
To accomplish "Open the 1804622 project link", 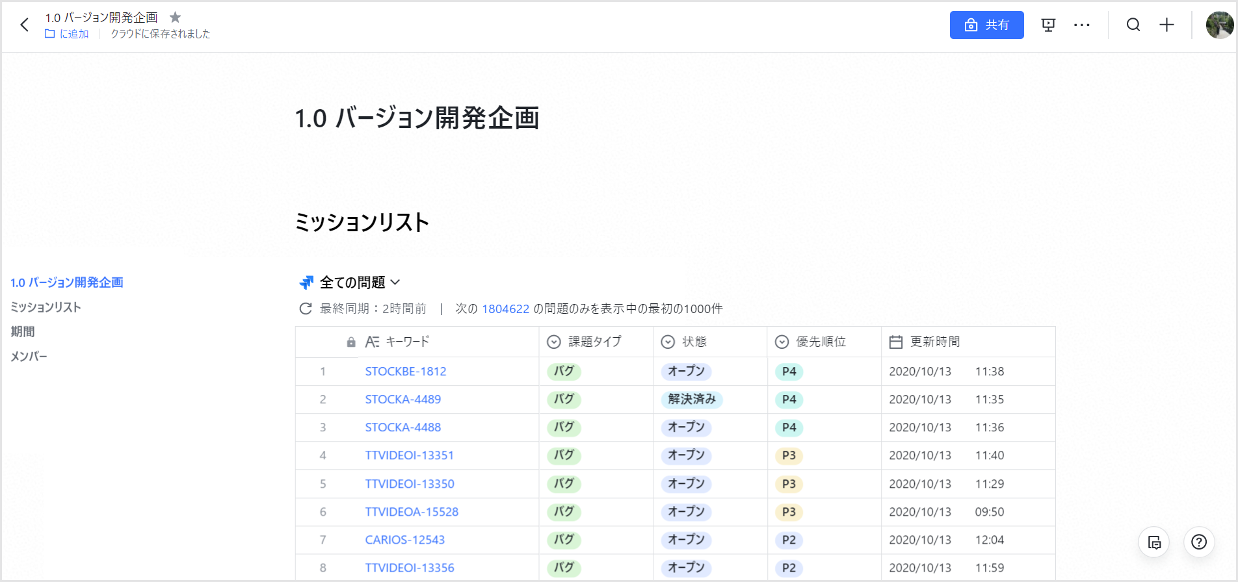I will pos(505,309).
